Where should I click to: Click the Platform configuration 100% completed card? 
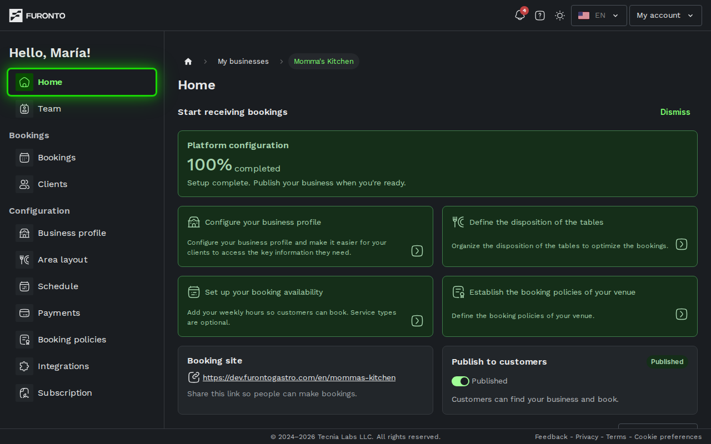coord(438,164)
